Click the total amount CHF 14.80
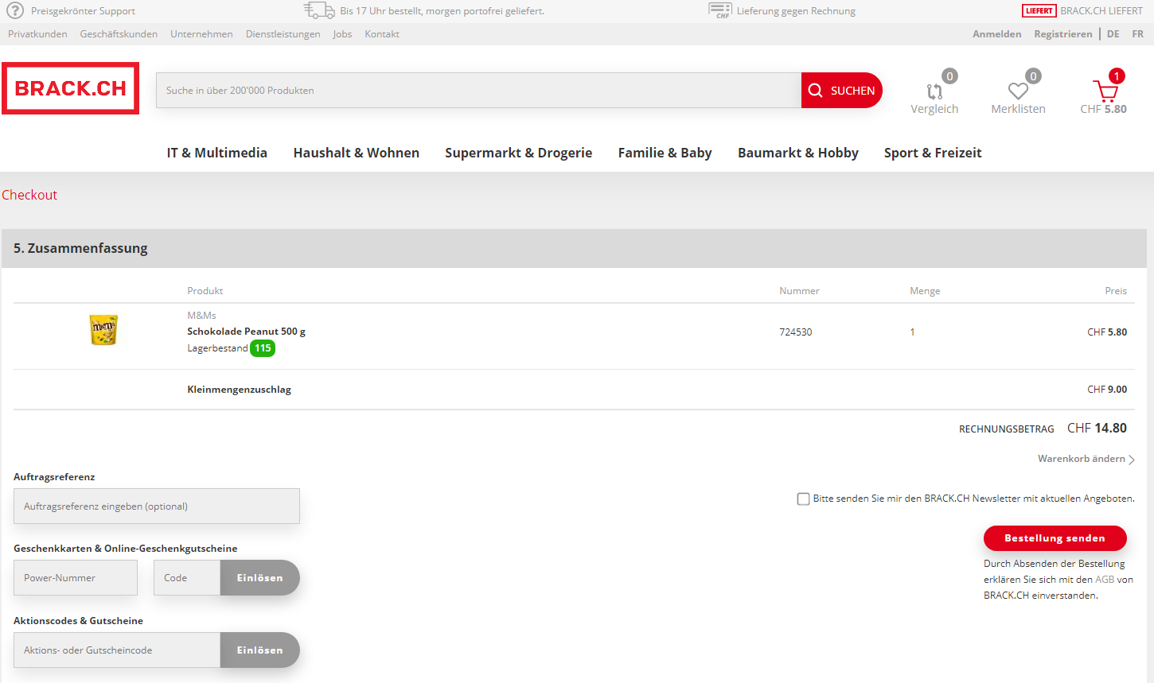Viewport: 1154px width, 683px height. (x=1097, y=428)
